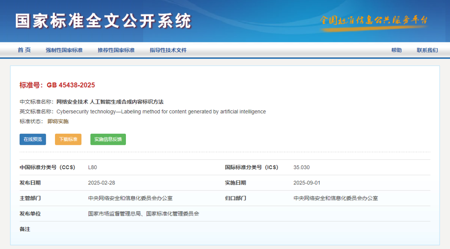Click Chinese title 网络安全技术 人工智能生成合成内容标识方法
The height and width of the screenshot is (249, 450).
click(x=110, y=102)
